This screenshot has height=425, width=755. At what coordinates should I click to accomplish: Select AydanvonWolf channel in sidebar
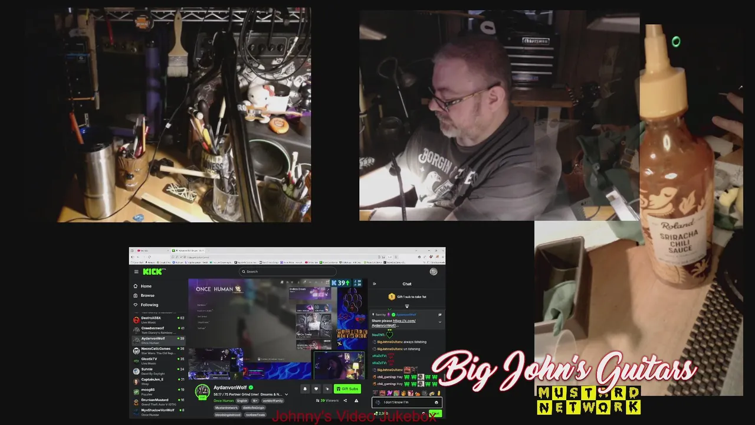coord(158,340)
